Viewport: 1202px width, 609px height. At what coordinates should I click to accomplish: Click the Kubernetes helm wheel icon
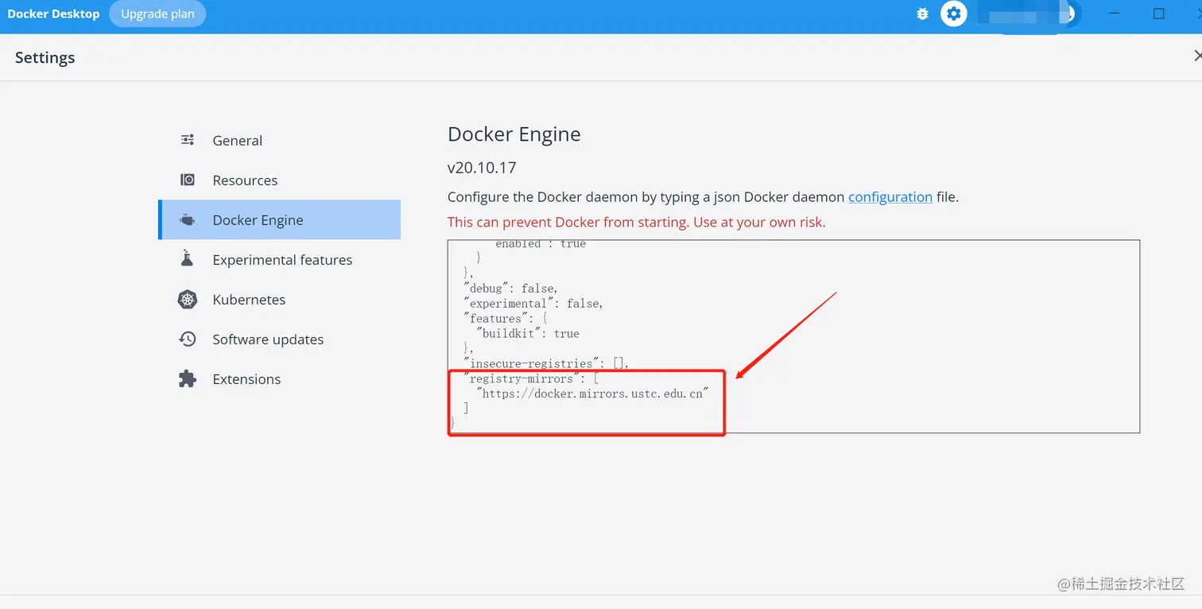tap(188, 300)
